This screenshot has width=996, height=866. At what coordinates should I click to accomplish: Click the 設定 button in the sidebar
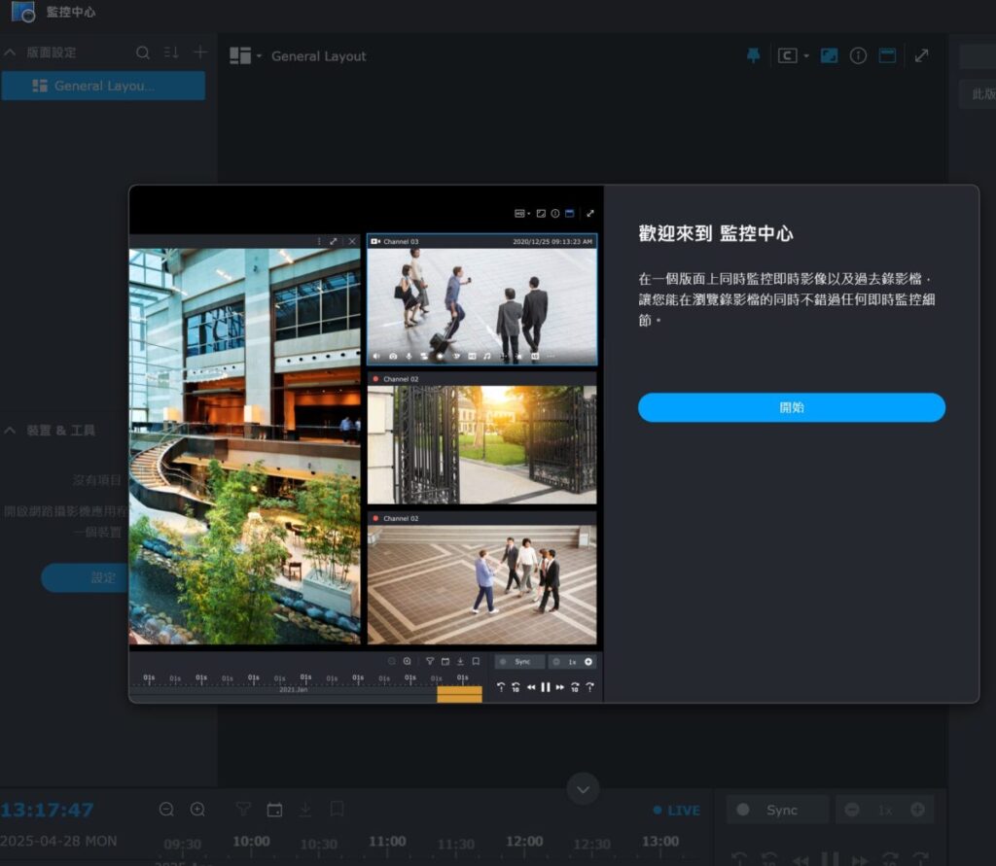click(x=86, y=577)
